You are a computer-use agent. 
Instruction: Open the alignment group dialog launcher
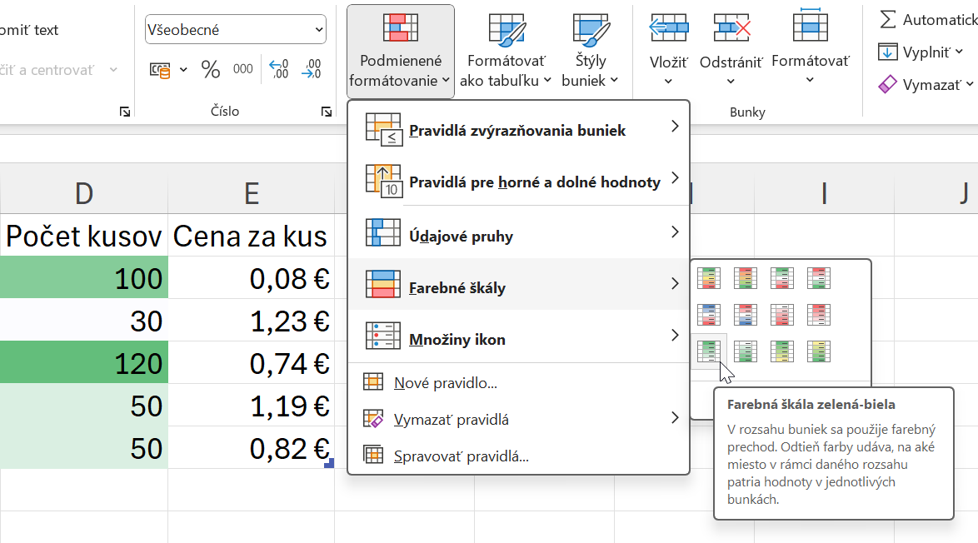click(125, 112)
